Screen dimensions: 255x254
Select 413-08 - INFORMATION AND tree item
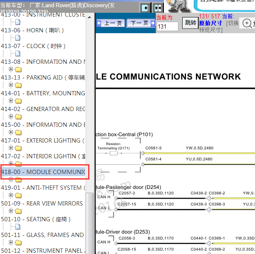tap(43, 62)
